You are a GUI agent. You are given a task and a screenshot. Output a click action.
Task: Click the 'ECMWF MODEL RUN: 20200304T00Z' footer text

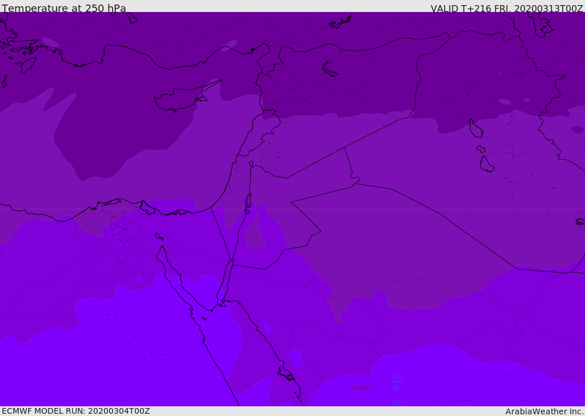point(76,411)
